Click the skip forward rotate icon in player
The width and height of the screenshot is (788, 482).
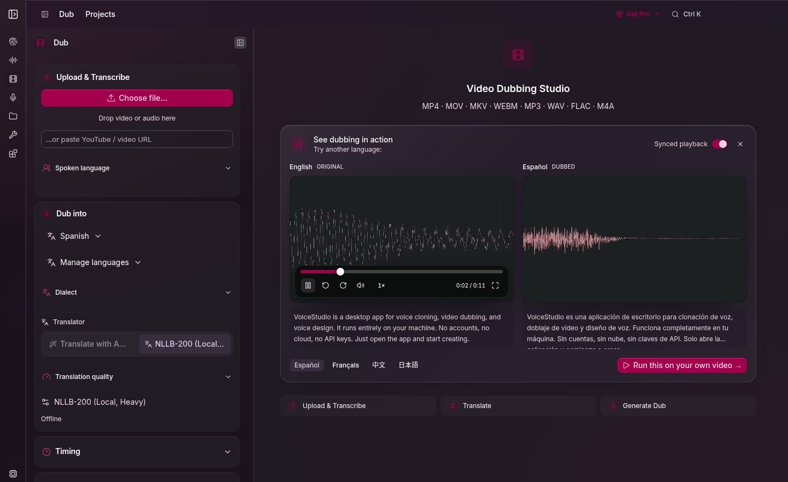[x=343, y=285]
